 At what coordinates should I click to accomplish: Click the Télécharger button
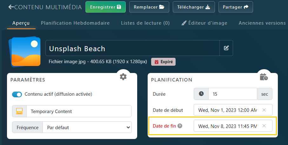[x=194, y=7]
